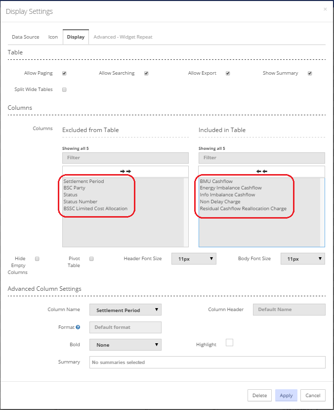The width and height of the screenshot is (334, 410).
Task: Open the Advanced - Widget Repeat tab
Action: [x=123, y=37]
